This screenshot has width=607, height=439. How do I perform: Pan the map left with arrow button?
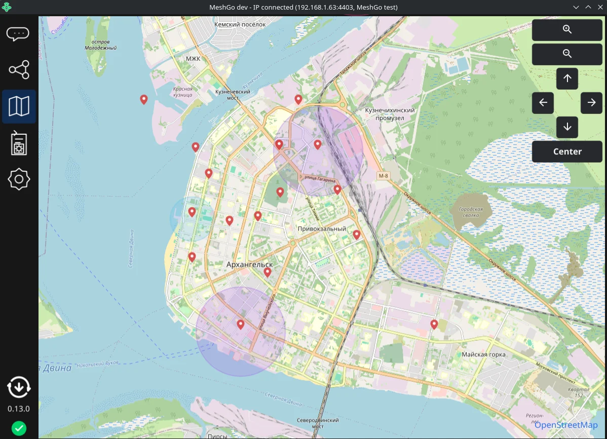[543, 103]
